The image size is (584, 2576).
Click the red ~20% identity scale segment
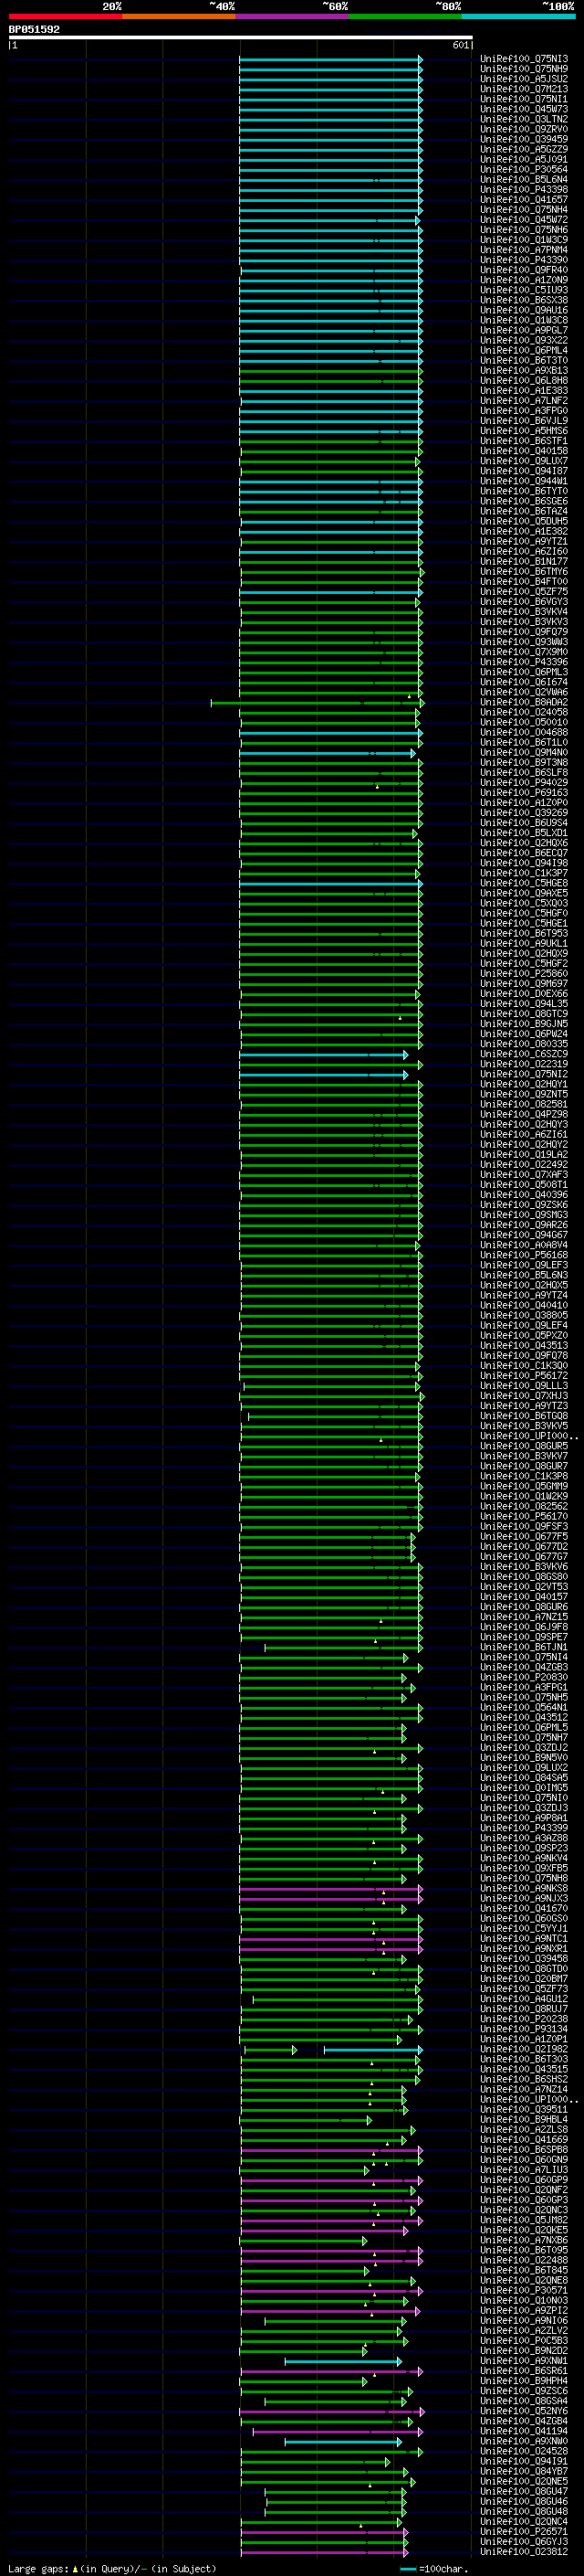coord(66,16)
